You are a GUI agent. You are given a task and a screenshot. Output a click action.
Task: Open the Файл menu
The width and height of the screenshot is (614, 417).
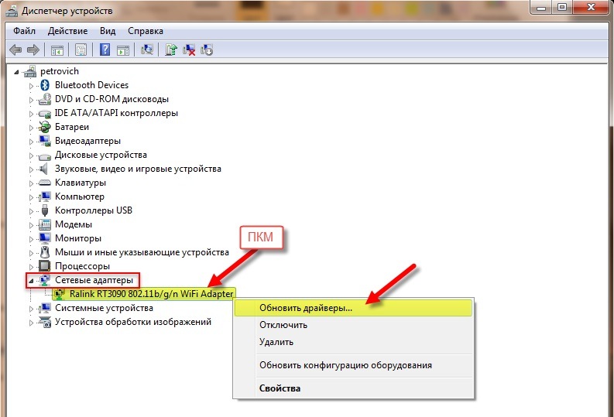pos(24,31)
